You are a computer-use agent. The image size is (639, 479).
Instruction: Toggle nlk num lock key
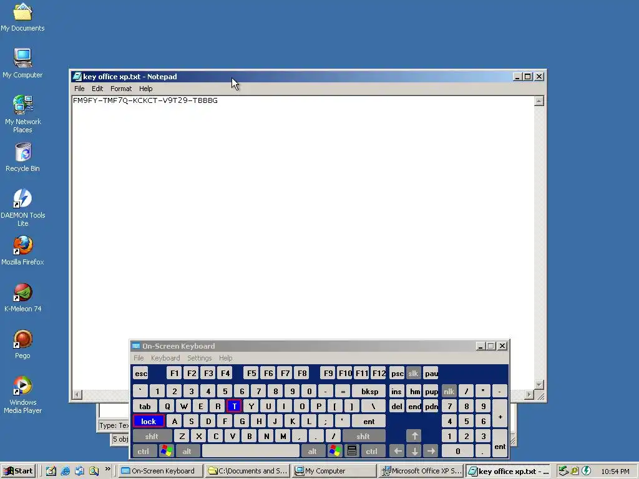449,391
